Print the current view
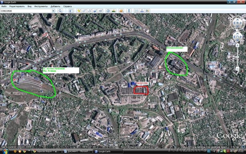The width and height of the screenshot is (246, 154). pos(142,11)
